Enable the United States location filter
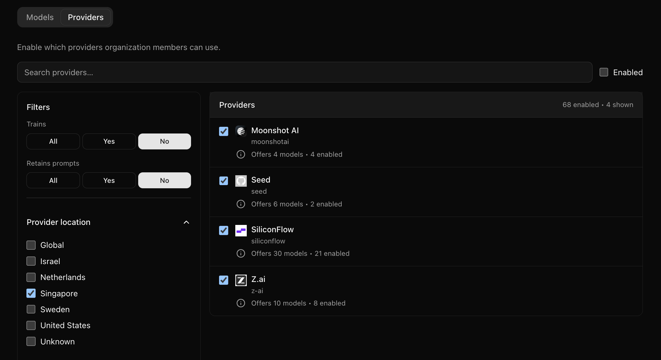Image resolution: width=661 pixels, height=360 pixels. (x=31, y=325)
